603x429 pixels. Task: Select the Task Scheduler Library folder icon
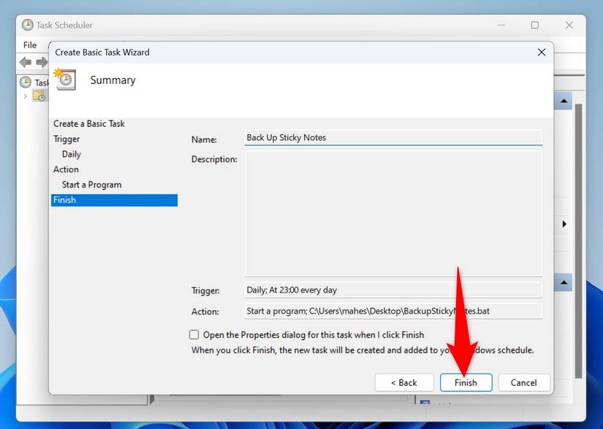click(39, 96)
